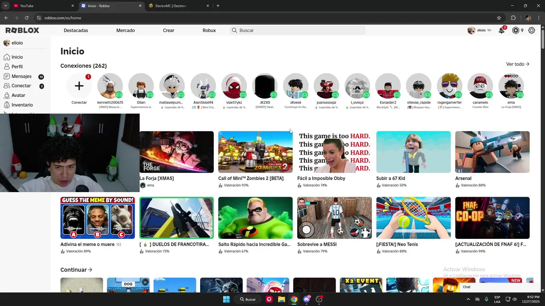Click the browser address bar
The image size is (545, 306).
tap(264, 18)
